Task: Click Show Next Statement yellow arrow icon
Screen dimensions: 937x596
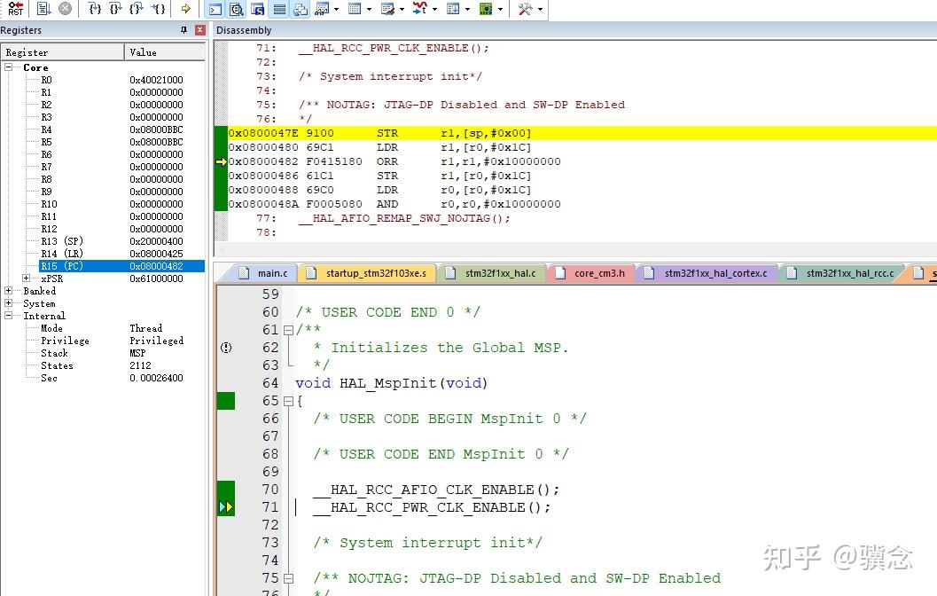Action: [185, 9]
